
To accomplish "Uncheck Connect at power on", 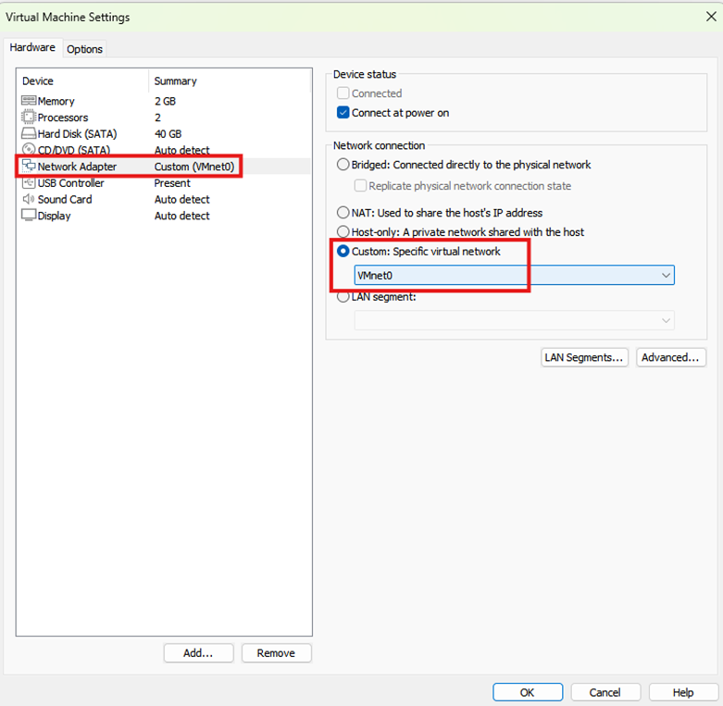I will pos(343,113).
